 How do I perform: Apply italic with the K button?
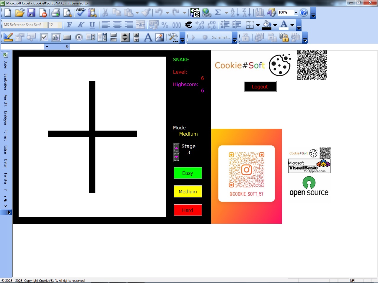[81, 25]
